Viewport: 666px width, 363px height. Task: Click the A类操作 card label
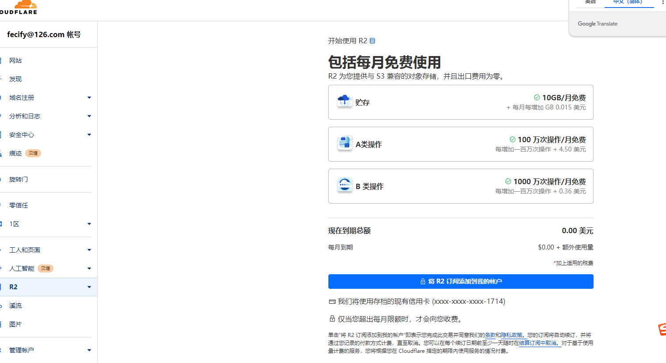(x=369, y=144)
